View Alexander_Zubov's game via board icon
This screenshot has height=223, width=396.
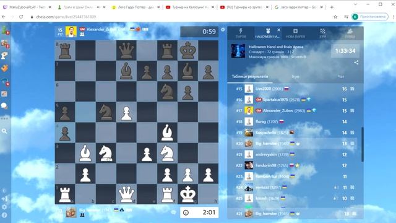tap(352, 110)
